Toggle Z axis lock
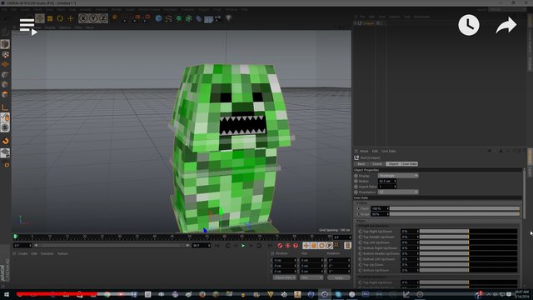Screen dimensions: 533x300 [103, 18]
